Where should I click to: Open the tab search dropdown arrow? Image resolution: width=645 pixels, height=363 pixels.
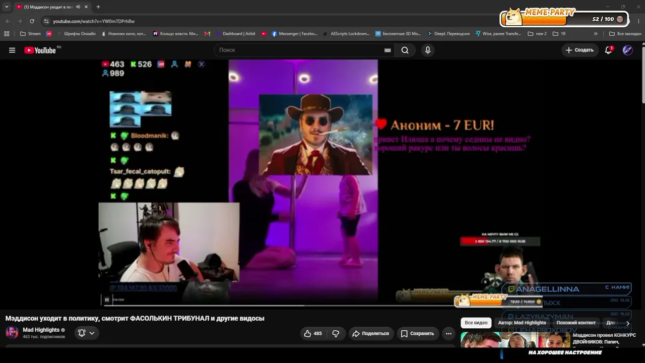[x=7, y=7]
